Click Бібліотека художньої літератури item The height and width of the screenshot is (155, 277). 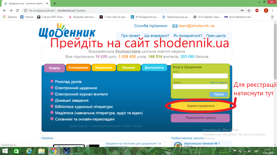[84, 107]
